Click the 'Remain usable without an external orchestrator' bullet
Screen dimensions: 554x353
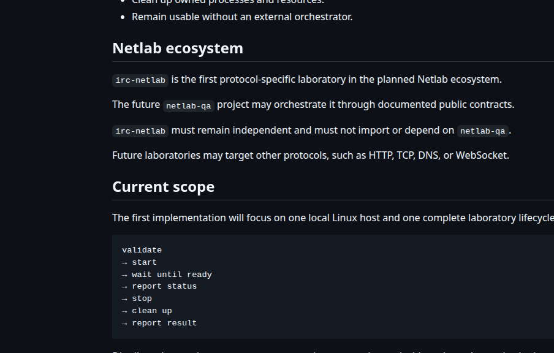click(242, 17)
